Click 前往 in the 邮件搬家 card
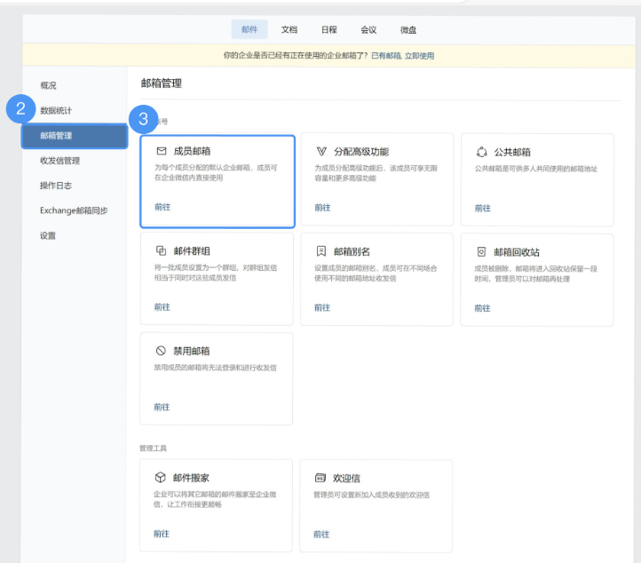Image resolution: width=641 pixels, height=563 pixels. click(x=161, y=534)
